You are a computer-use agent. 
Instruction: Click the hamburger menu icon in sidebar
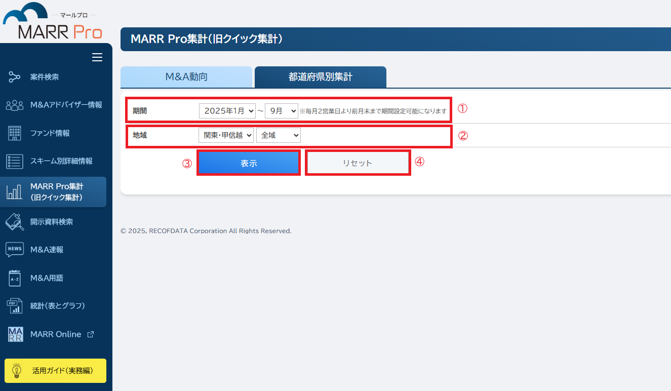[97, 58]
